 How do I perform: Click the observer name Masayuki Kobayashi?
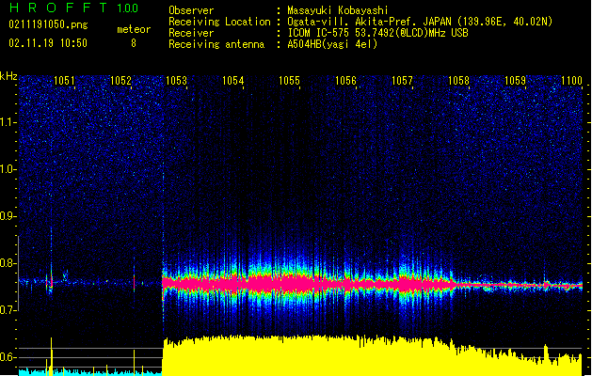(337, 10)
